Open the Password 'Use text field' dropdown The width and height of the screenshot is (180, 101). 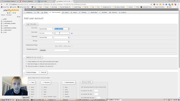(46, 37)
